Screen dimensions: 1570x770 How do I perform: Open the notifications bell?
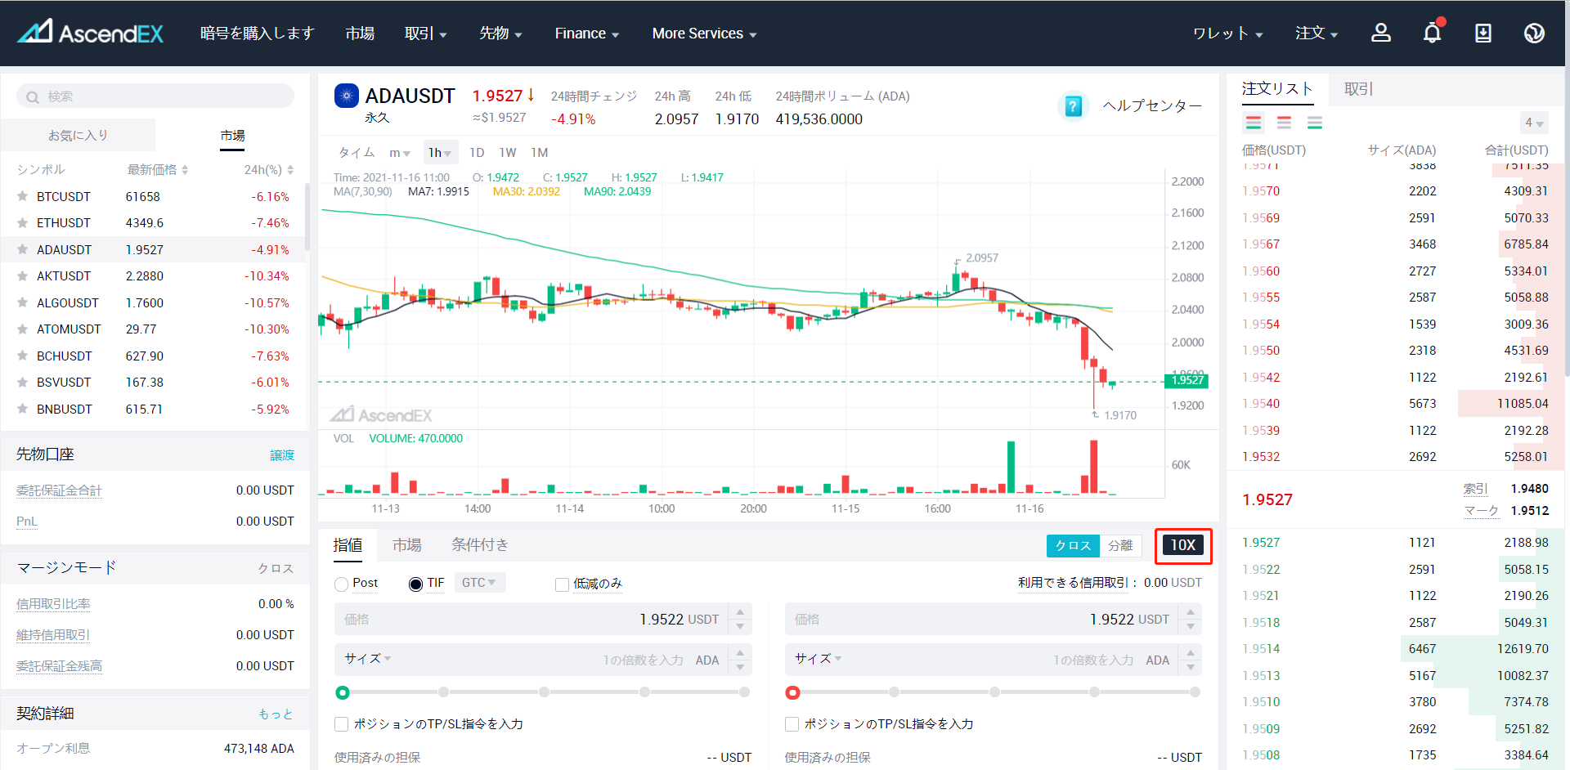[x=1433, y=33]
